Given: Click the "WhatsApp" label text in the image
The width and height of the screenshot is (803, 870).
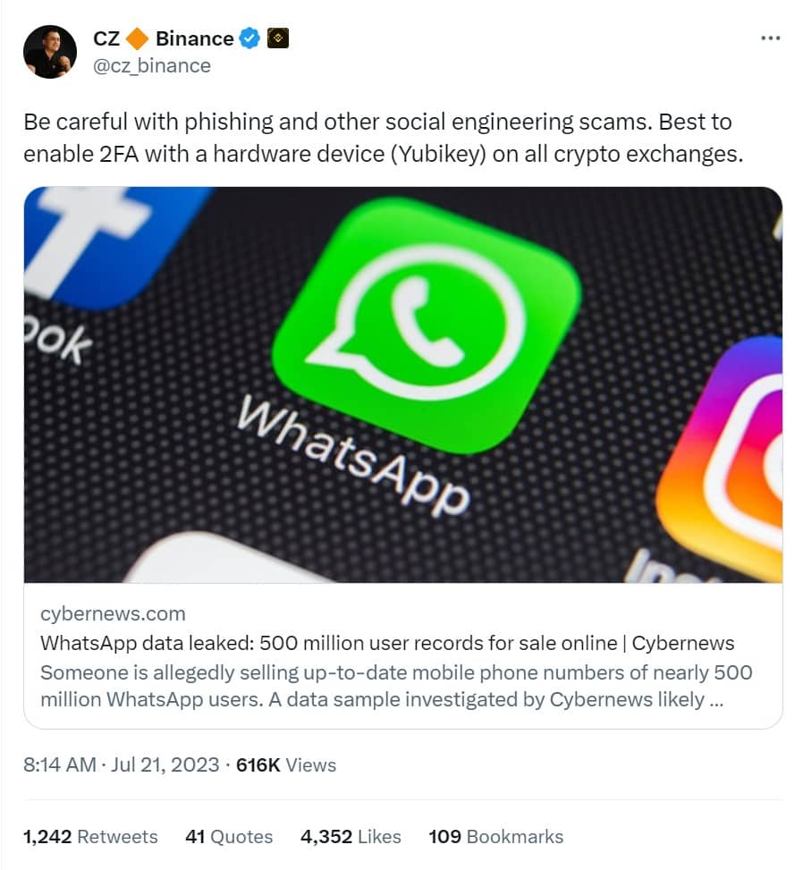Looking at the screenshot, I should tap(353, 455).
